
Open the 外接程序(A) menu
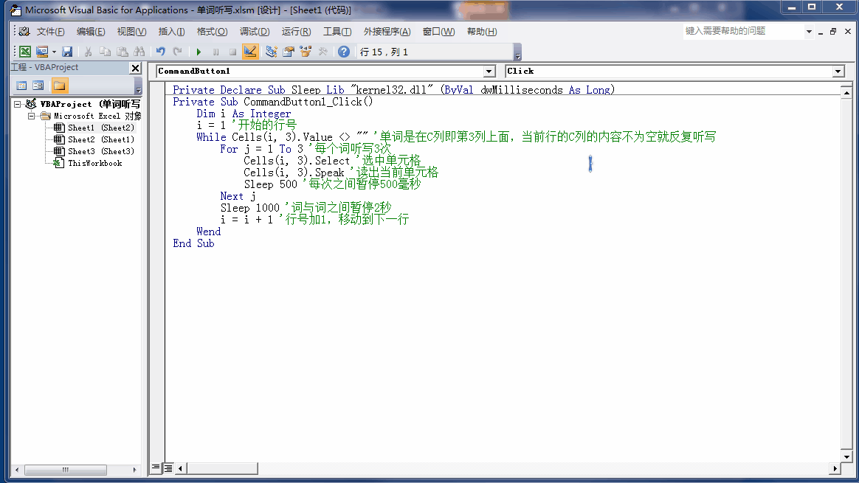pos(387,31)
